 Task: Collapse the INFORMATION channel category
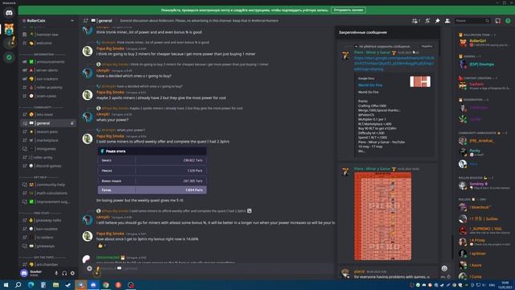43,54
